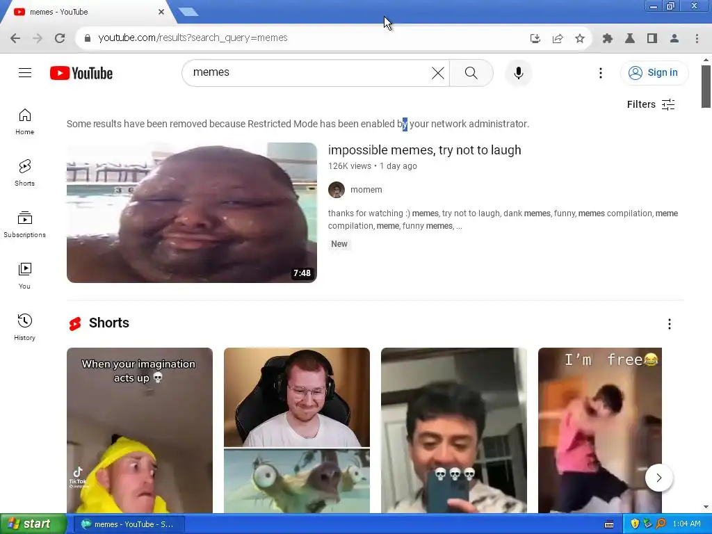
Task: Show next Shorts with the arrow
Action: pyautogui.click(x=658, y=478)
